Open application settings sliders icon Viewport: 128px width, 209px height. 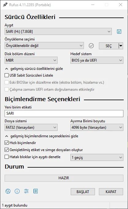(x=26, y=191)
